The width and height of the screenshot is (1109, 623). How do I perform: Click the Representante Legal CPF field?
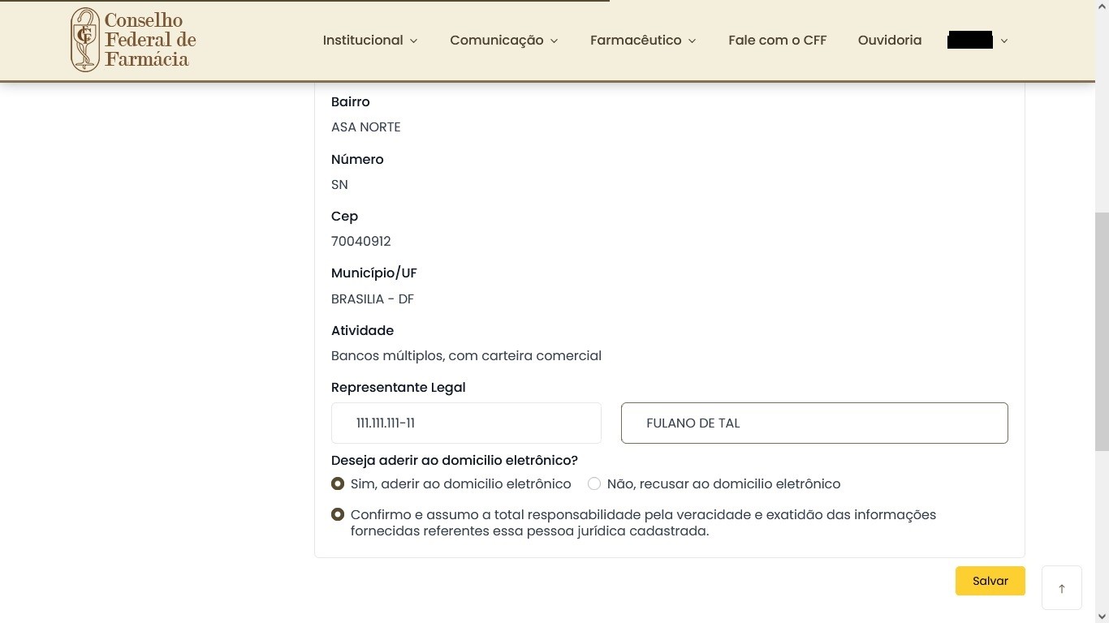point(466,423)
